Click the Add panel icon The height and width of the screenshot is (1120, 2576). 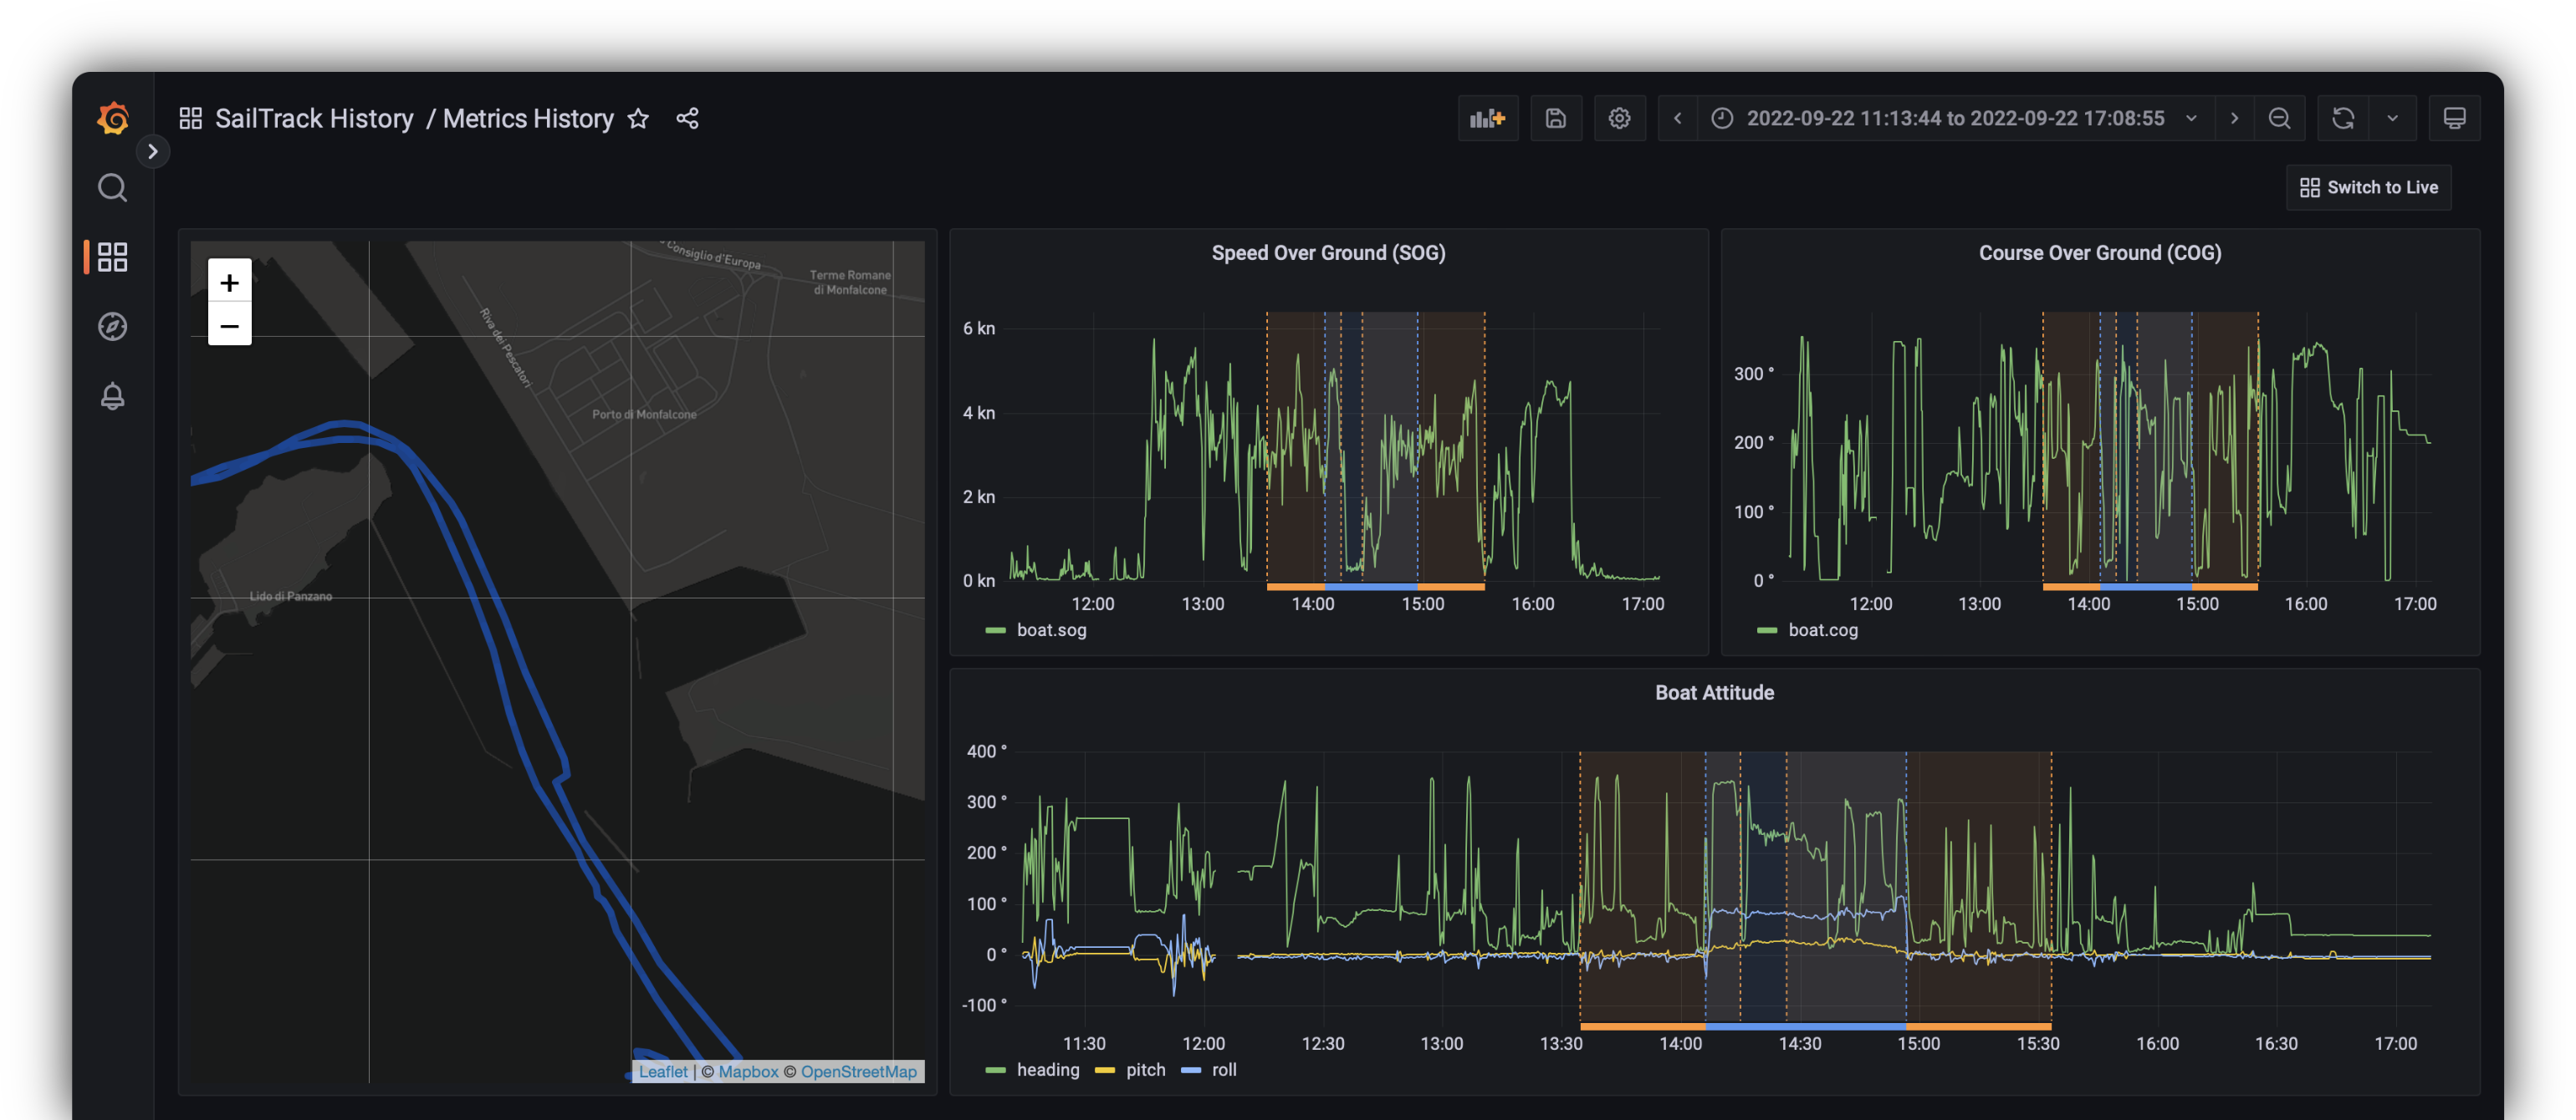click(1487, 119)
